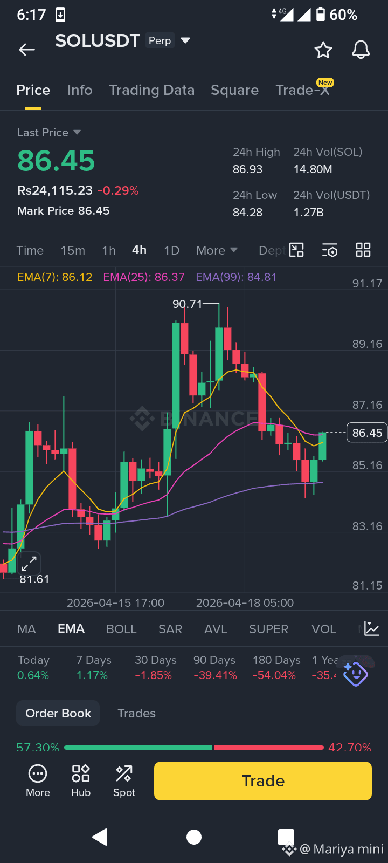Viewport: 388px width, 863px height.
Task: Tap the 24h Vol(USDT) 1.27B value
Action: coord(309,213)
